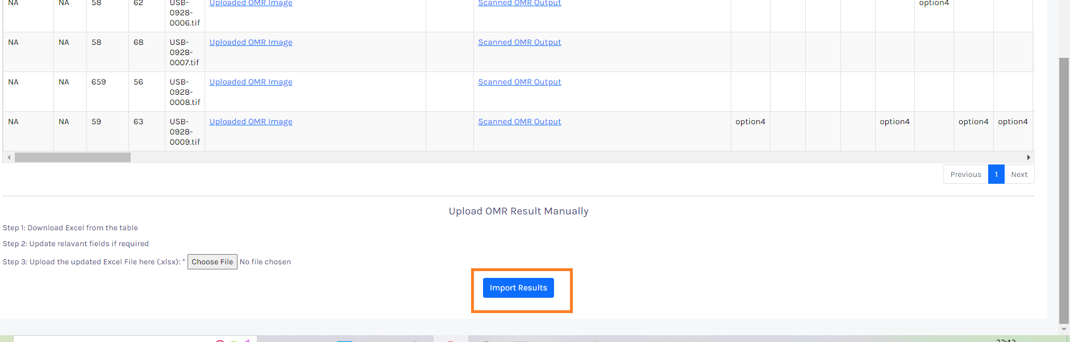Click the USB-0928-0007.tif file name cell
The height and width of the screenshot is (342, 1070).
click(185, 52)
